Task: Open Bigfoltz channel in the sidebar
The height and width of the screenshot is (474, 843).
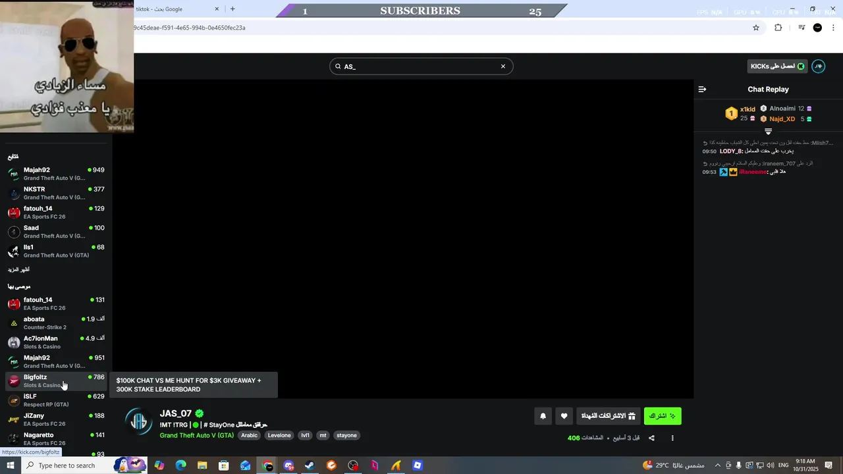Action: (56, 381)
